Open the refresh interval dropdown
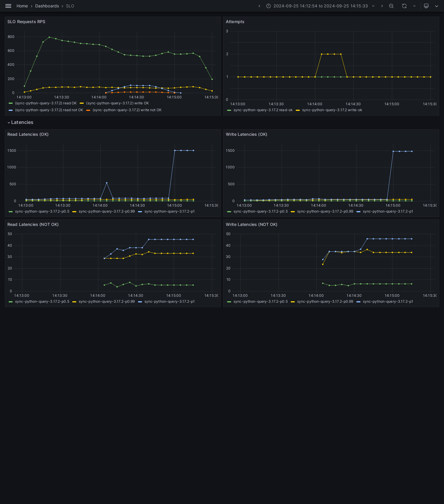 (x=414, y=6)
